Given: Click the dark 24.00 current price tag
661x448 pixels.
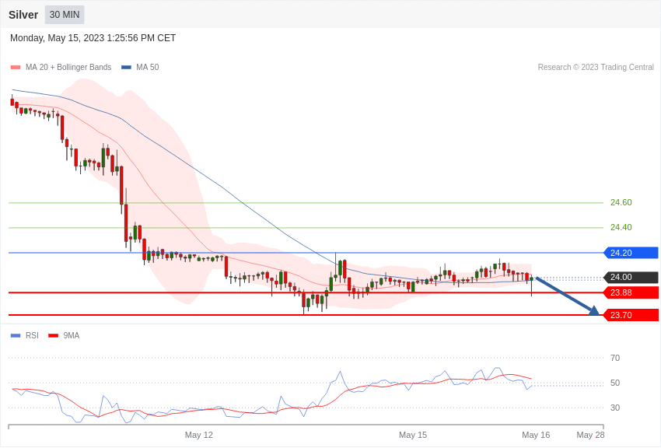Looking at the screenshot, I should [631, 278].
